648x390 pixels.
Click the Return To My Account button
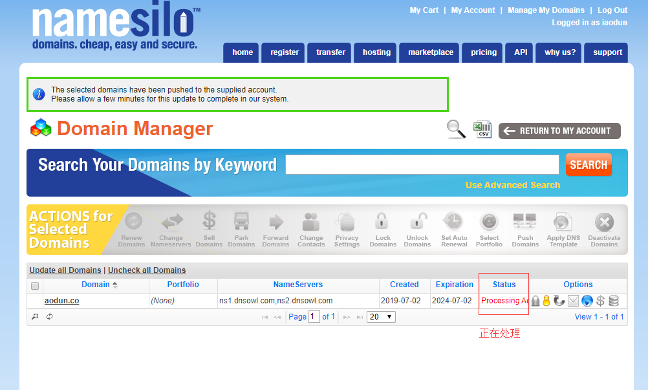click(559, 131)
